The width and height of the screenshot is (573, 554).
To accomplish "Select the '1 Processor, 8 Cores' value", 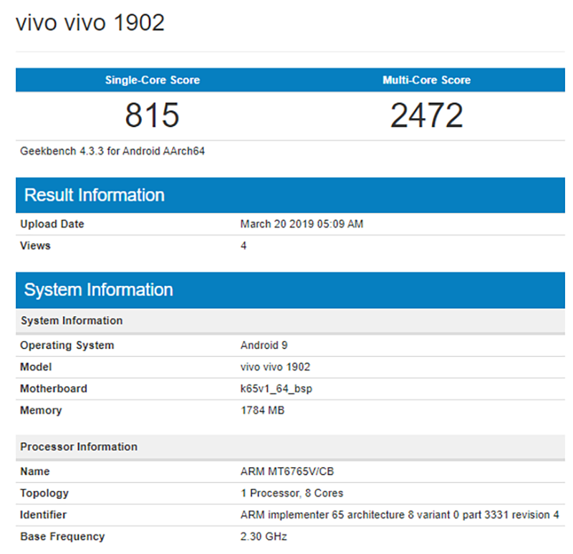I will [292, 493].
